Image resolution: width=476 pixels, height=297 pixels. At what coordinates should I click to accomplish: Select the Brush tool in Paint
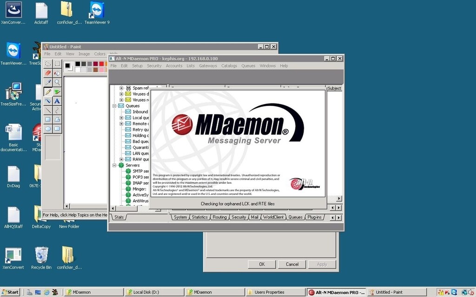click(57, 91)
